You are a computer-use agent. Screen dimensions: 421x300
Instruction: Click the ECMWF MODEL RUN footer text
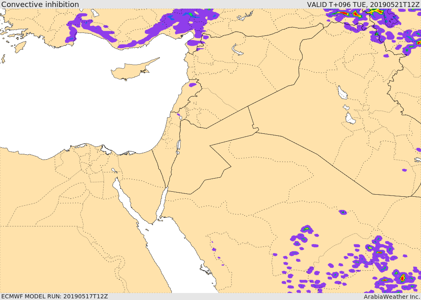click(54, 296)
